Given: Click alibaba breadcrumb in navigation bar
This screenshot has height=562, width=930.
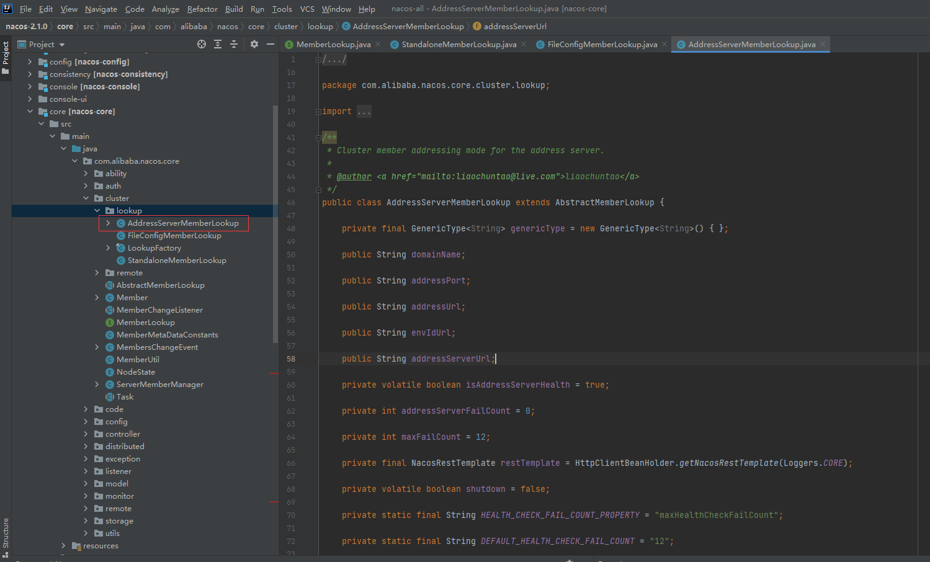Looking at the screenshot, I should pos(194,26).
